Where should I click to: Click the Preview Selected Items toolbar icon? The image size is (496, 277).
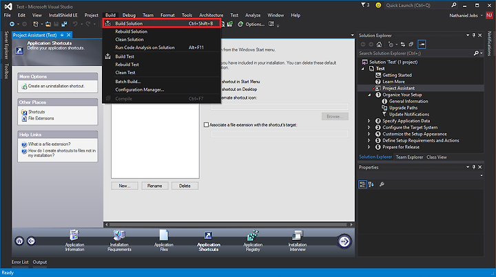(422, 45)
